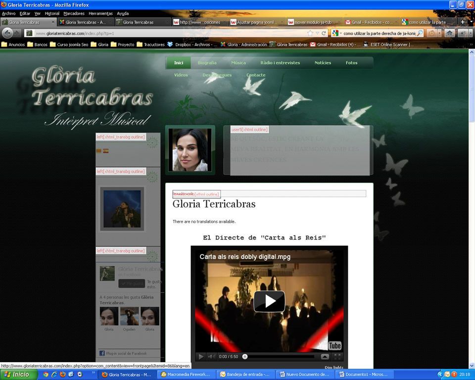Select the Spanish flag language icon
The image size is (475, 380).
coord(106,151)
